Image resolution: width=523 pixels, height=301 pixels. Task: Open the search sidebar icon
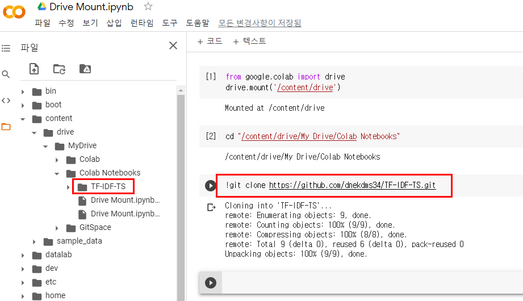click(x=6, y=74)
